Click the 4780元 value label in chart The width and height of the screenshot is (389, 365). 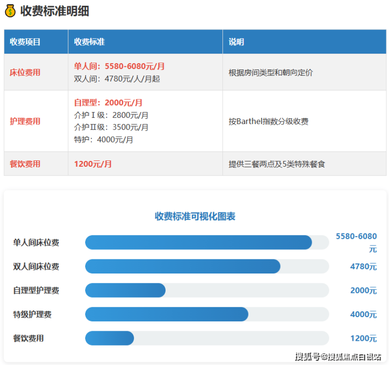pos(363,267)
